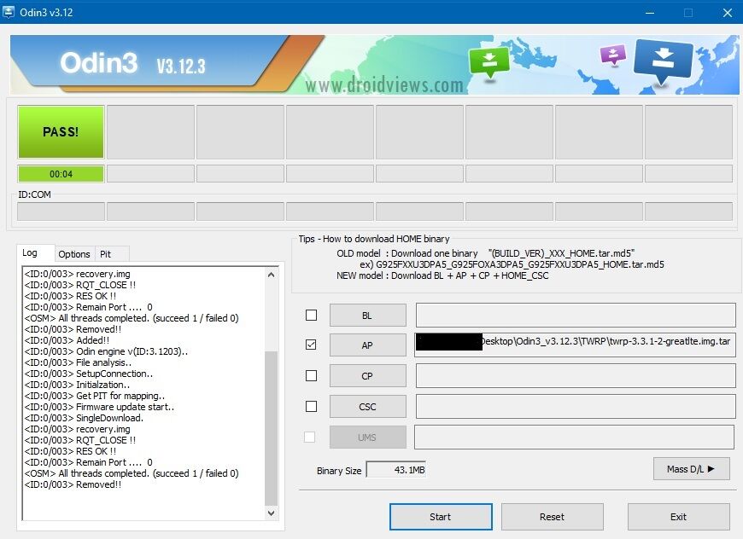Uncheck the AP checkbox
The image size is (743, 539).
pos(312,345)
